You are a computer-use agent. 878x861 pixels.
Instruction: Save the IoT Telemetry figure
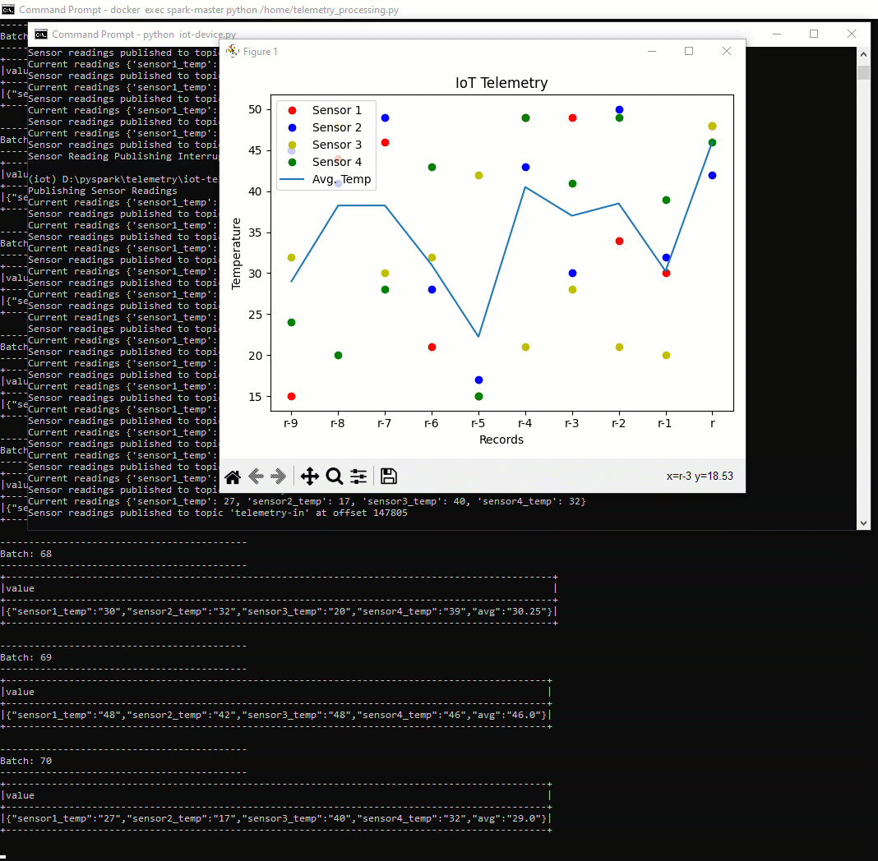(x=387, y=476)
